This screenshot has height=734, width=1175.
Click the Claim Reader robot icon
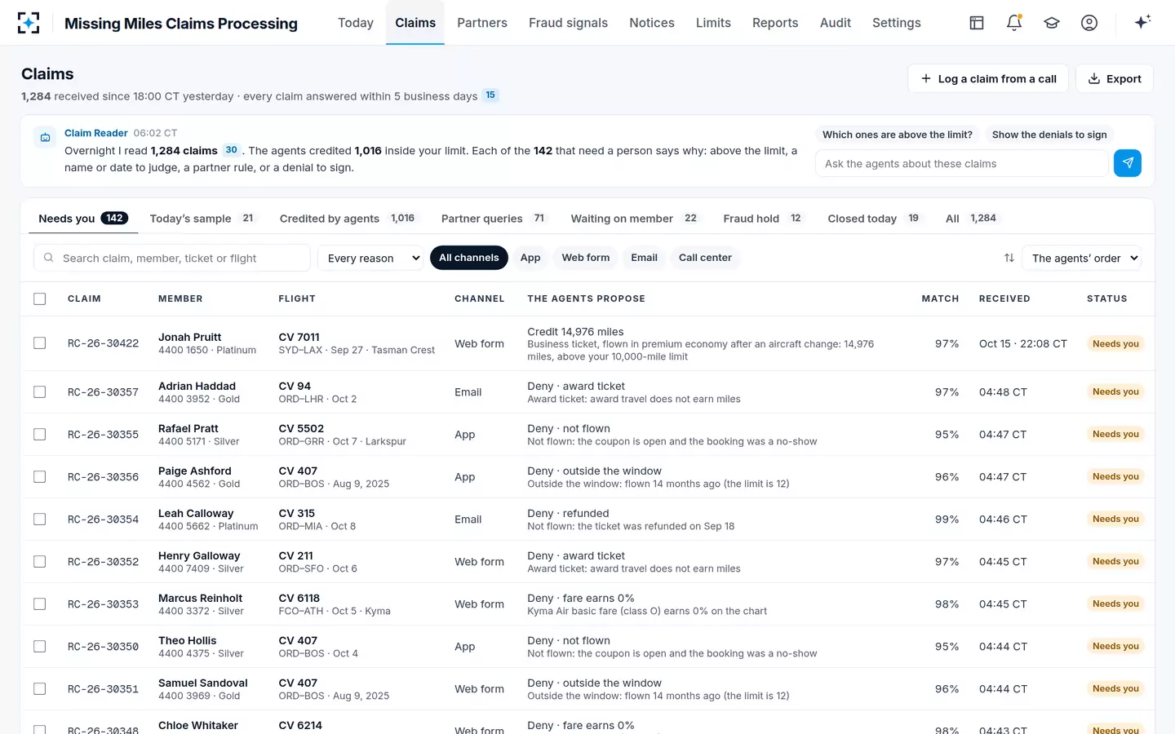coord(46,137)
